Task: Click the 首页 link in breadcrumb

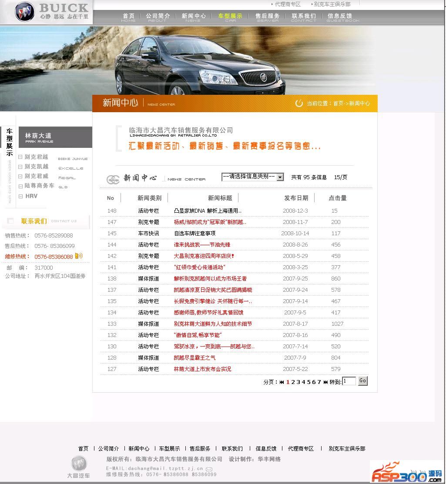Action: click(x=338, y=103)
